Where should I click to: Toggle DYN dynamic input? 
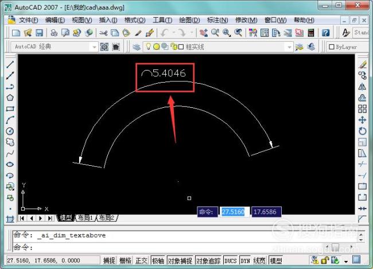coord(245,260)
